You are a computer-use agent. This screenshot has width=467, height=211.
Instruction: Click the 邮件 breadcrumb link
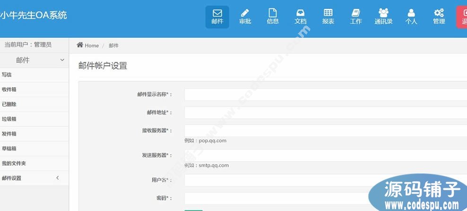pos(113,45)
